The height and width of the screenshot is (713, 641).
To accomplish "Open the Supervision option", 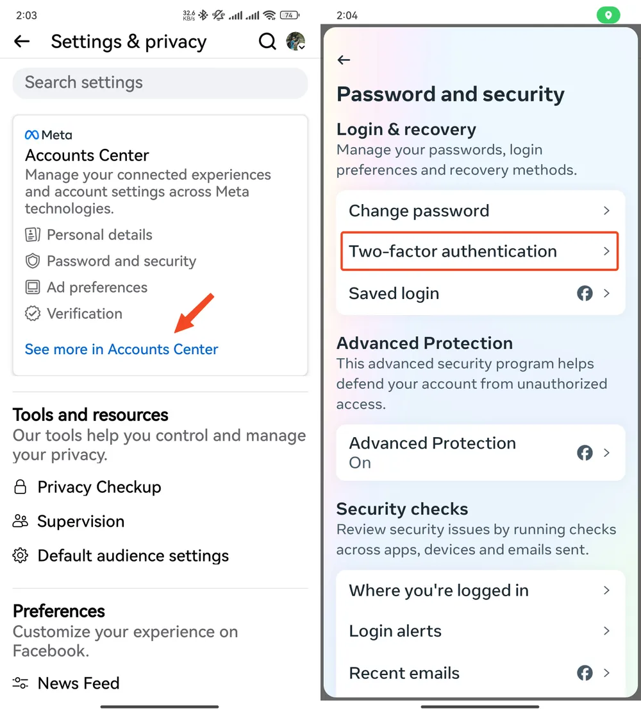I will [x=81, y=521].
